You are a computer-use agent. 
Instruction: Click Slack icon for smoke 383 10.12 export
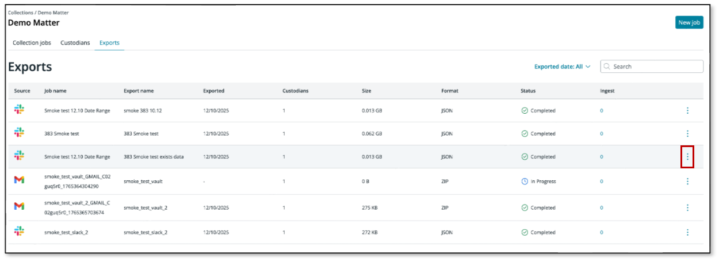[19, 110]
